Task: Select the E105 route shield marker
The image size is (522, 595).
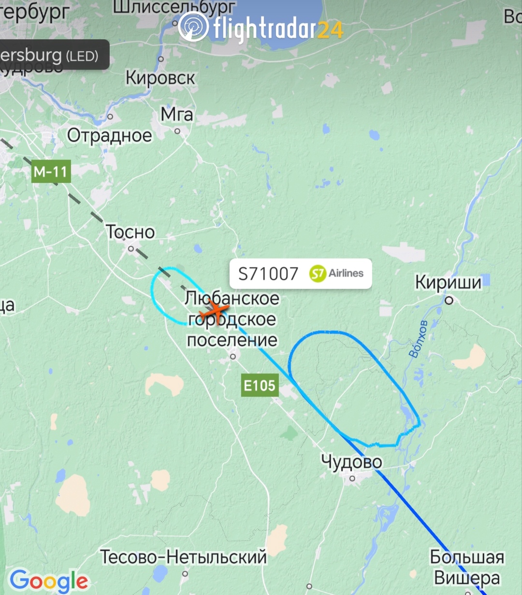Action: (260, 386)
